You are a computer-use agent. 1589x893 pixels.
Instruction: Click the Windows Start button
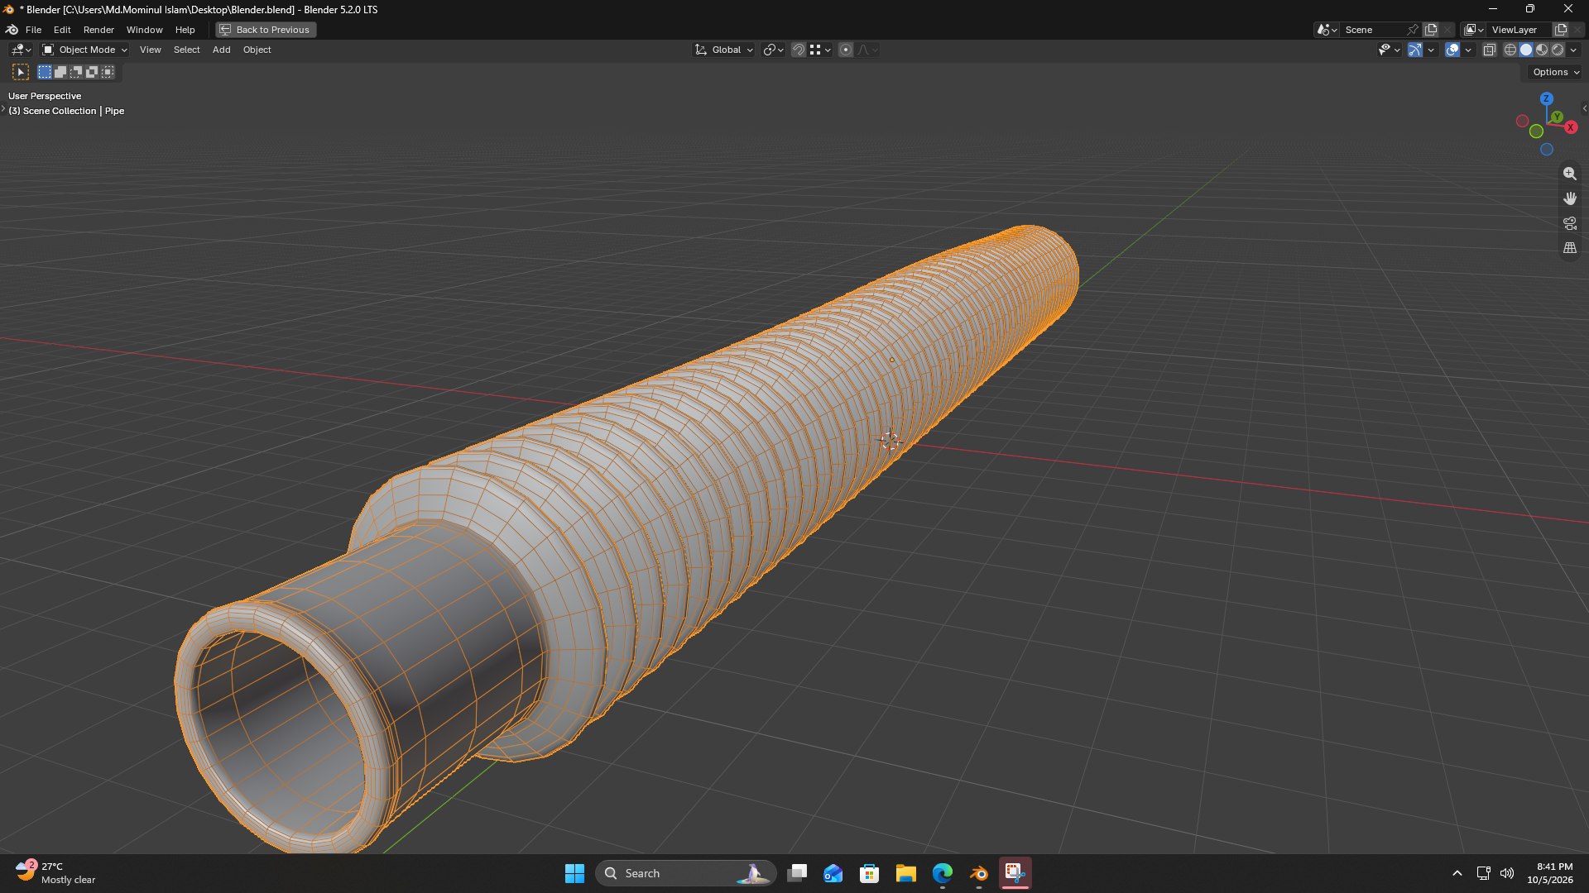point(574,873)
